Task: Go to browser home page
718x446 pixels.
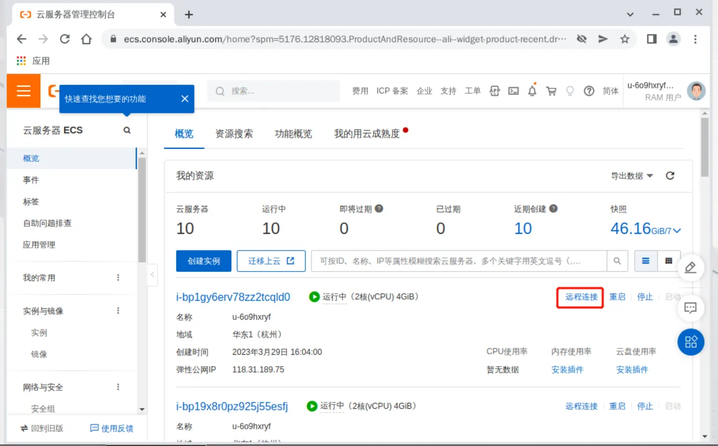Action: 86,39
